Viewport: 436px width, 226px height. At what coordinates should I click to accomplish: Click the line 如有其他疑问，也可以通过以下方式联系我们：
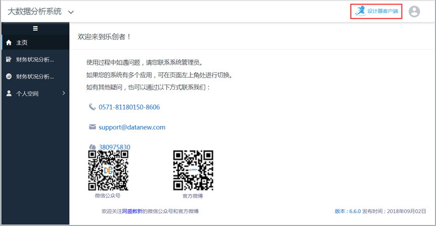click(148, 87)
